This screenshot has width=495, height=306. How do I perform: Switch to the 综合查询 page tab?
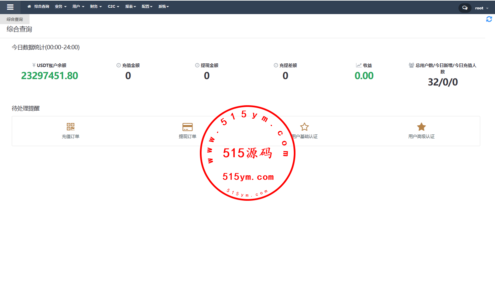tap(15, 19)
